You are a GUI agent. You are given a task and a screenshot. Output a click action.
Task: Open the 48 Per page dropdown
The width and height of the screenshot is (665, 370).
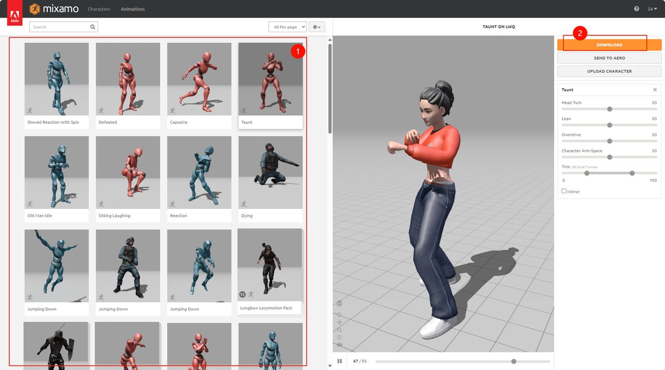tap(287, 27)
